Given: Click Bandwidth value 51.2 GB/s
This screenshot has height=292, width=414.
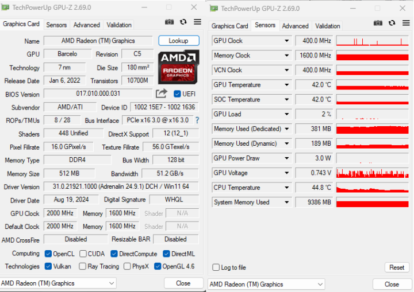Looking at the screenshot, I should (x=170, y=173).
